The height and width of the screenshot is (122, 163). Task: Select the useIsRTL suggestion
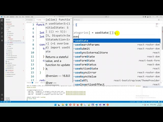117,81
